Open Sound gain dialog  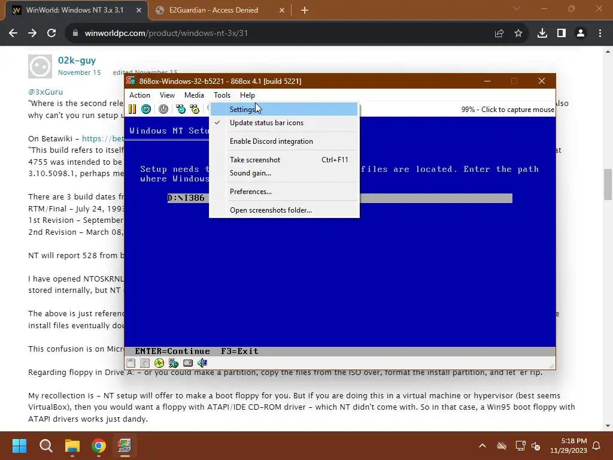(x=284, y=173)
